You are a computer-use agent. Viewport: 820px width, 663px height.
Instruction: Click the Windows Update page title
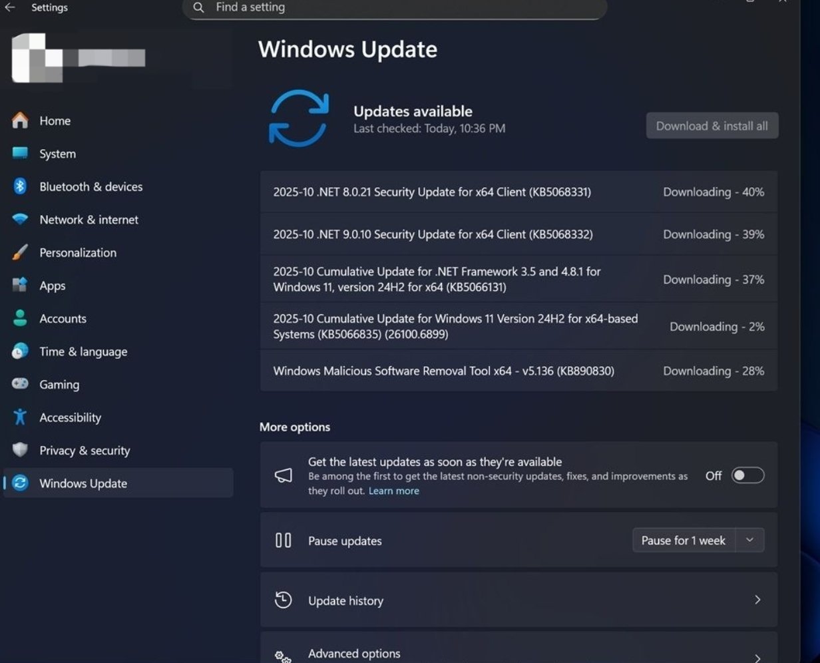pos(347,49)
